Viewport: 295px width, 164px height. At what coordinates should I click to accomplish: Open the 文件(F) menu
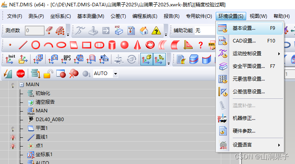coord(15,16)
